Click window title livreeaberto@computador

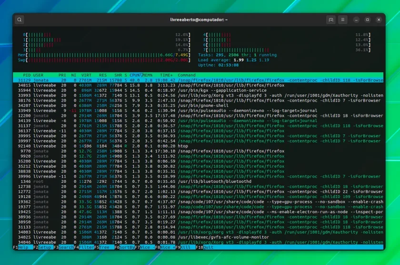coord(199,19)
